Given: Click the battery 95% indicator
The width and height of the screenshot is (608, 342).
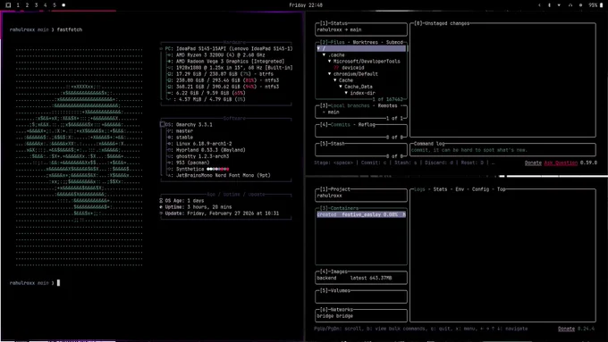Looking at the screenshot, I should [x=595, y=5].
